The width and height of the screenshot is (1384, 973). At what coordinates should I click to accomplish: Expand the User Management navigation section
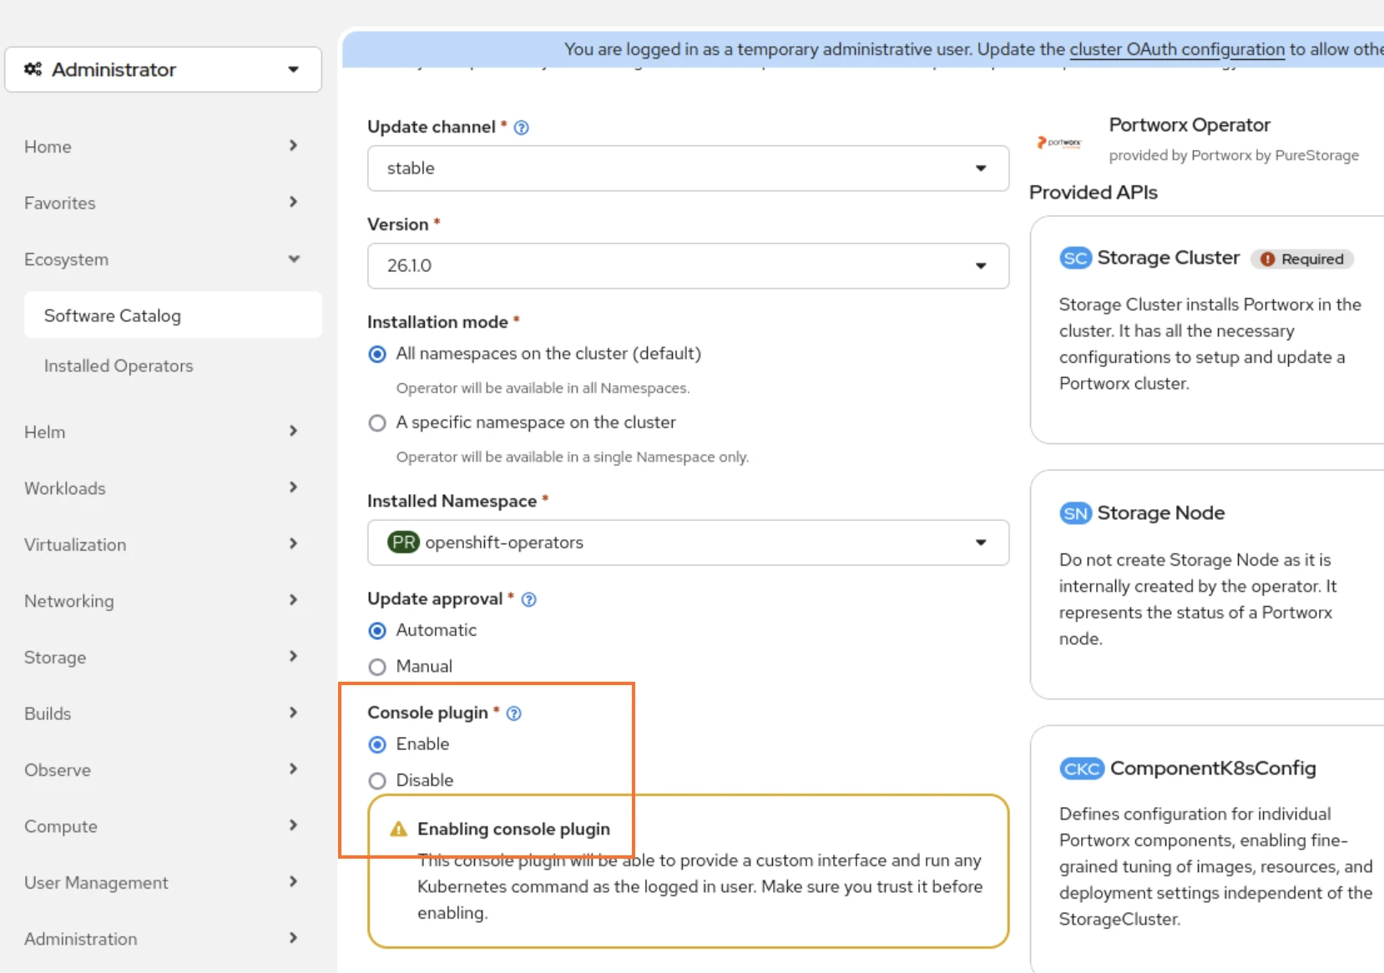click(x=163, y=883)
